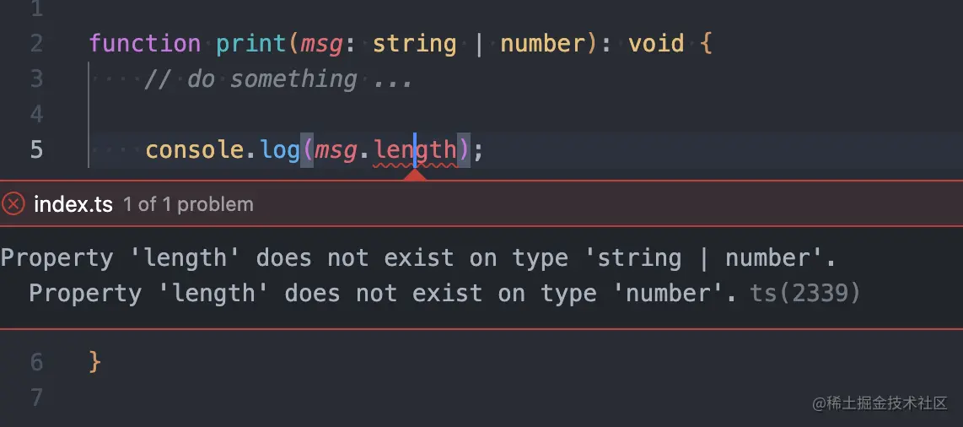Click the red triangle peek-error marker

(416, 175)
